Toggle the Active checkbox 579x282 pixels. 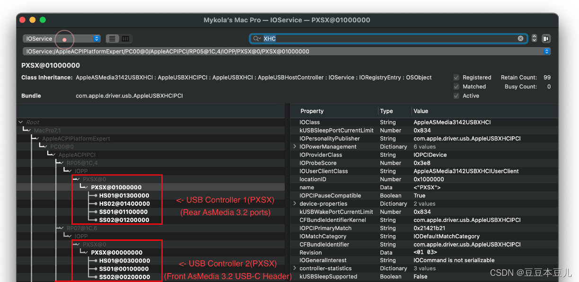tap(456, 96)
